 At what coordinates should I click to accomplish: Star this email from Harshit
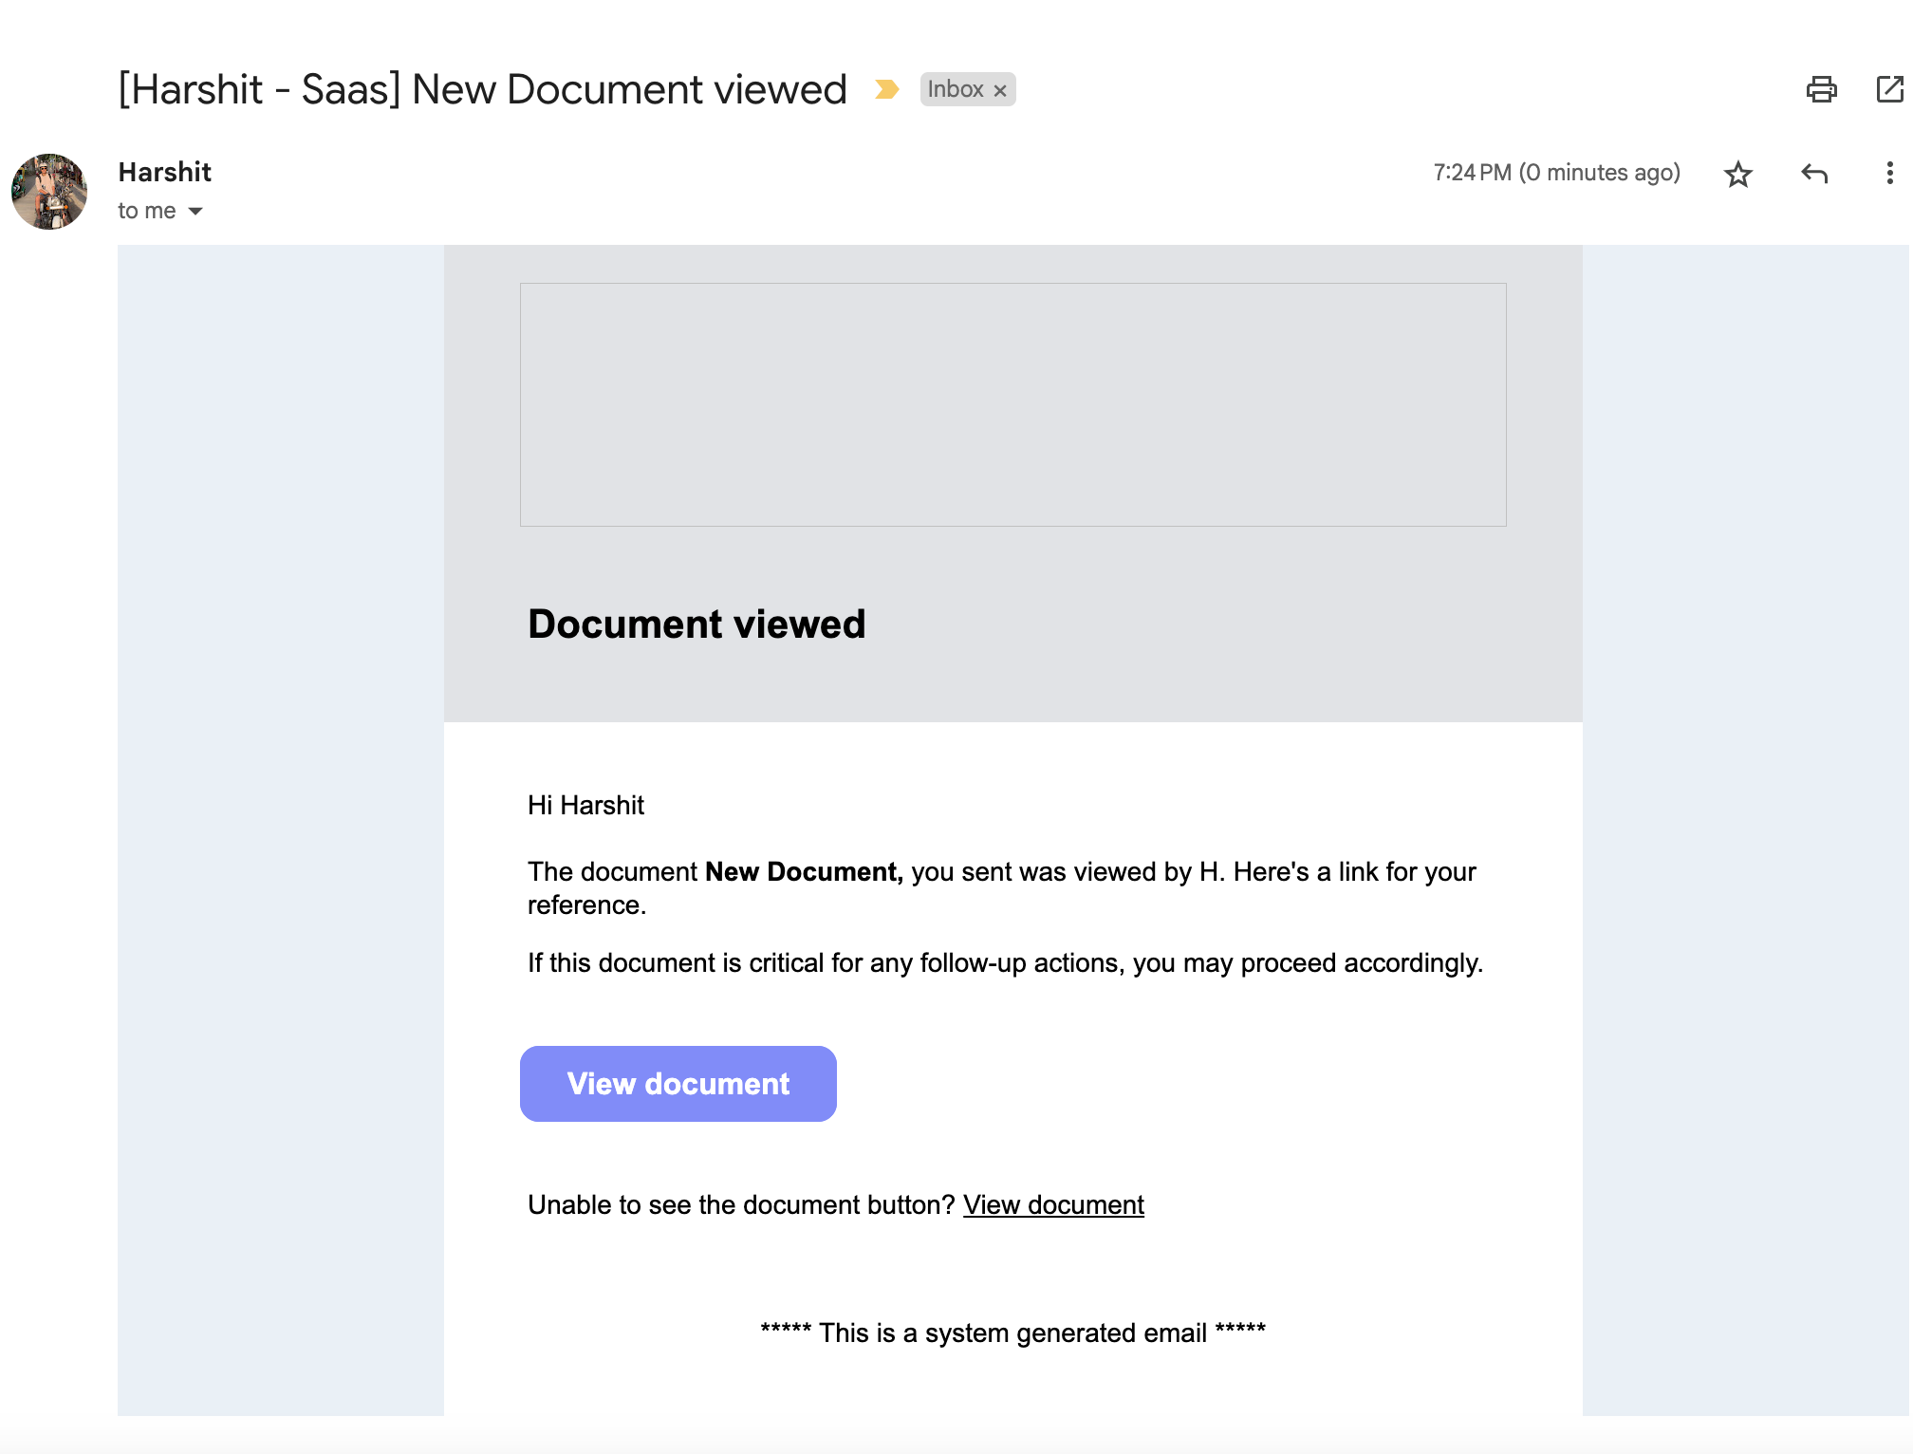1737,174
